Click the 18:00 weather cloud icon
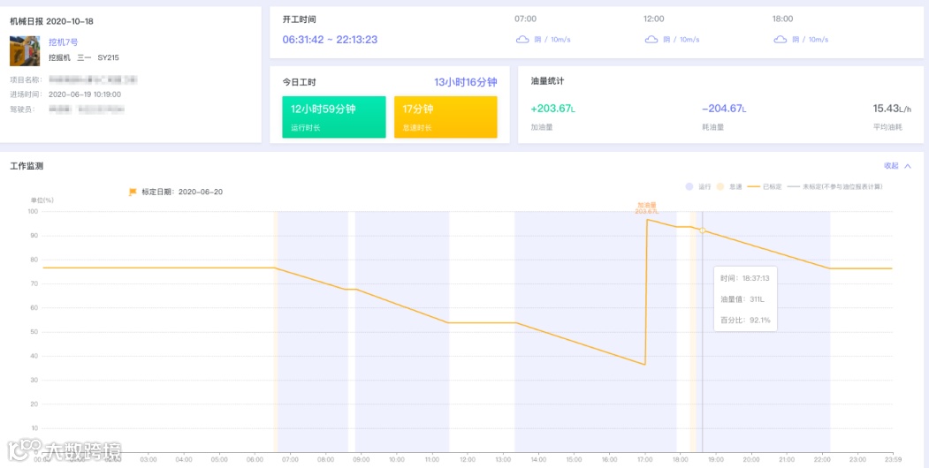 (781, 40)
